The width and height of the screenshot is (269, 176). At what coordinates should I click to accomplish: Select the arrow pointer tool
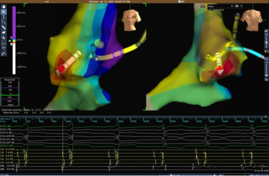point(3,12)
